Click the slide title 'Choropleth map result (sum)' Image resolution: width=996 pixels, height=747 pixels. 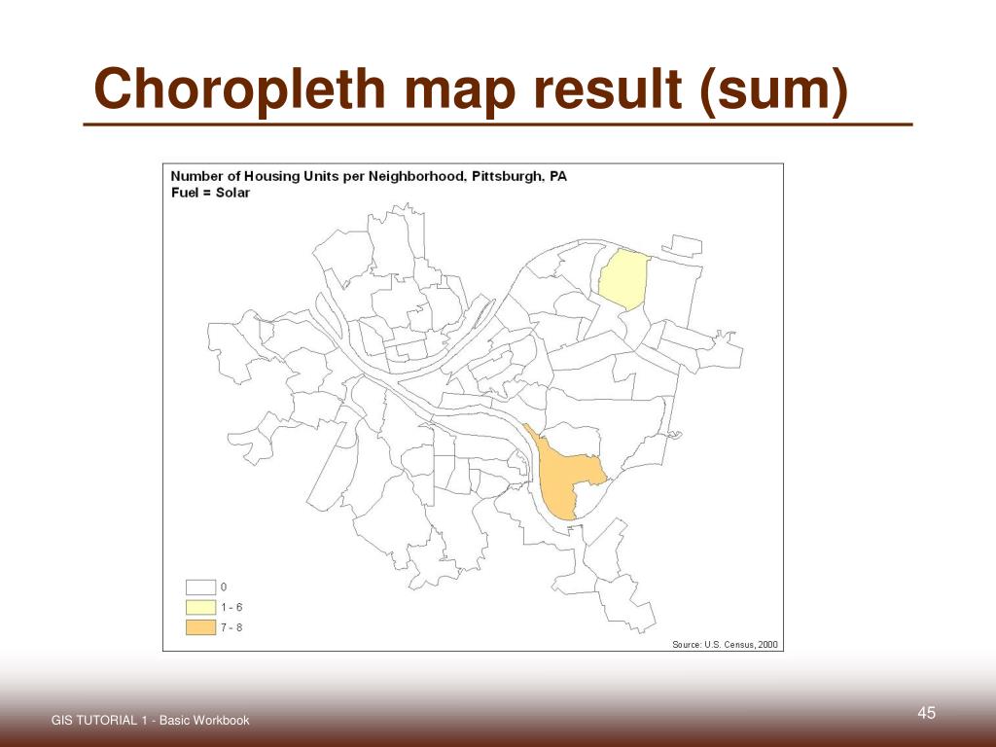pyautogui.click(x=471, y=89)
